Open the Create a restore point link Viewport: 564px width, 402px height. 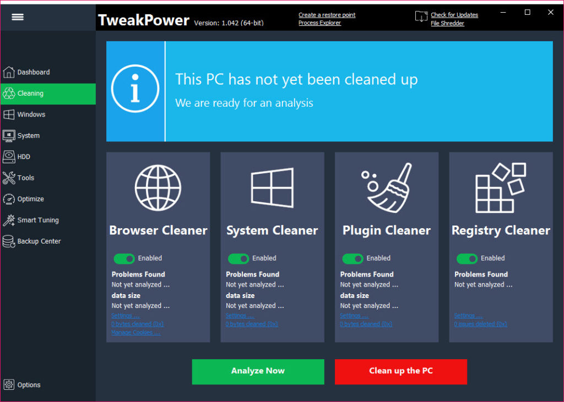(327, 15)
